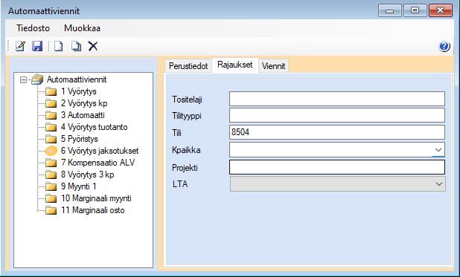This screenshot has width=460, height=277.
Task: Click folder icon next to 3 Automaatti
Action: (x=51, y=115)
